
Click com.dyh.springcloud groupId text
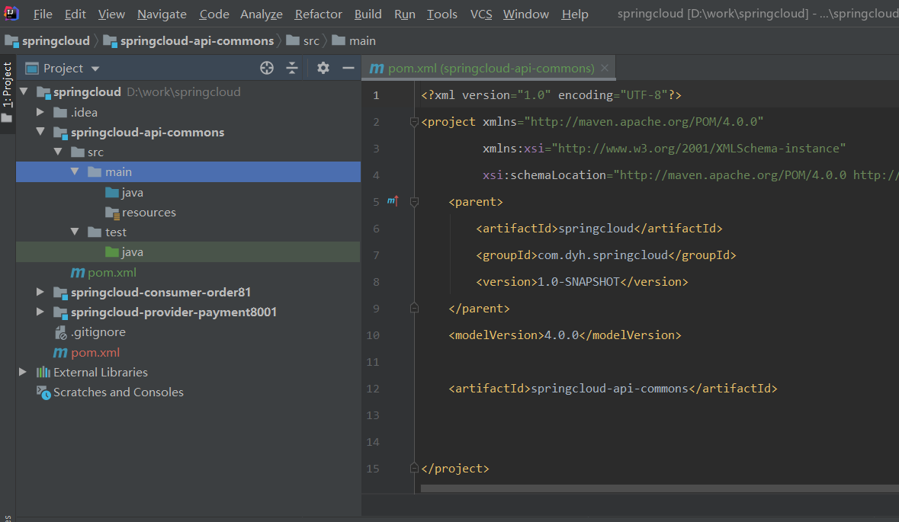click(x=602, y=255)
